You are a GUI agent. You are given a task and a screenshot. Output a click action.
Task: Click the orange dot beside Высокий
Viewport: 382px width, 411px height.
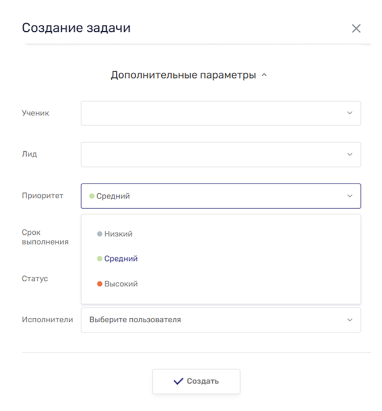click(x=100, y=284)
